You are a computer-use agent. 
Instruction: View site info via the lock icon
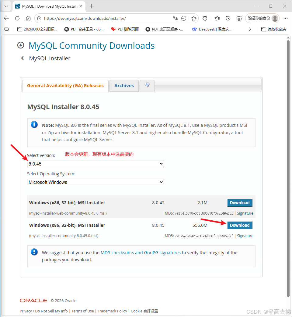click(x=39, y=18)
